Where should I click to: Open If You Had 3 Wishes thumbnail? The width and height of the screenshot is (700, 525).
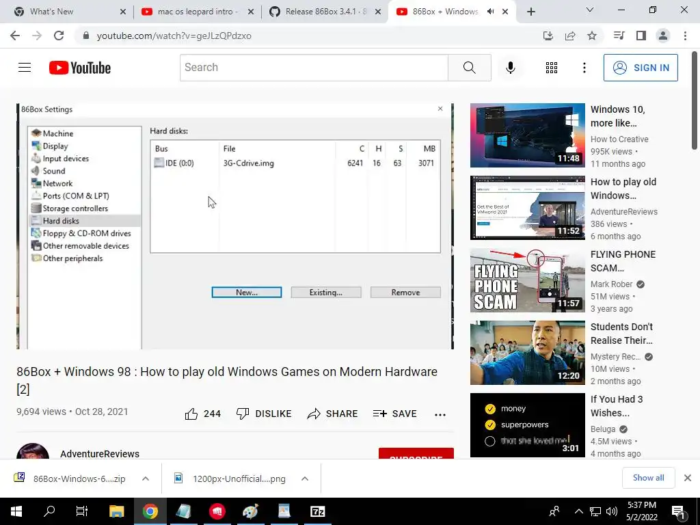point(527,425)
